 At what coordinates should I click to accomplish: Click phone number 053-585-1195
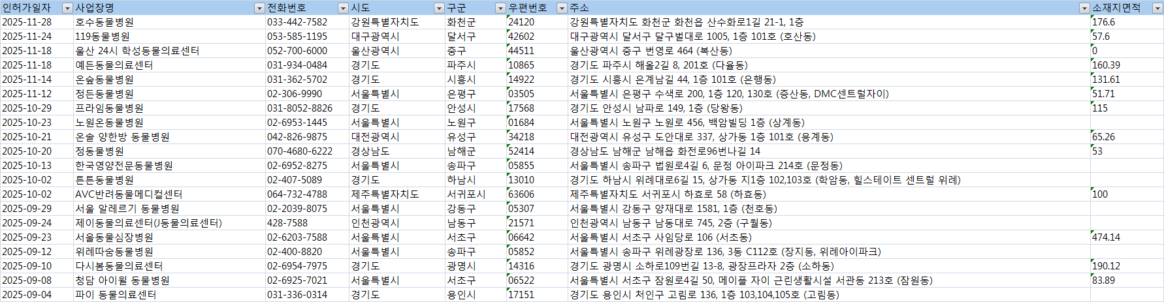[x=307, y=37]
